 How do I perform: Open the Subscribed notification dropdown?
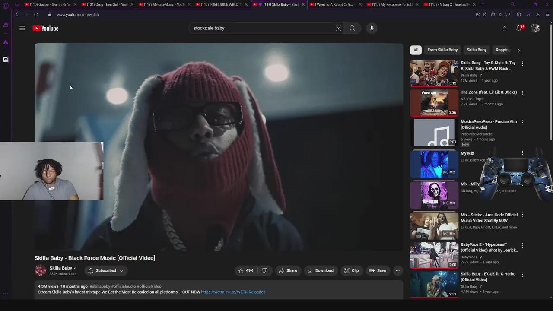(106, 270)
